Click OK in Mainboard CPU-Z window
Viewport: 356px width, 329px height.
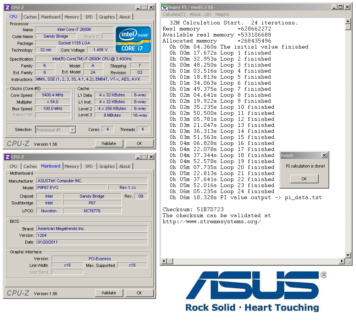pyautogui.click(x=140, y=293)
